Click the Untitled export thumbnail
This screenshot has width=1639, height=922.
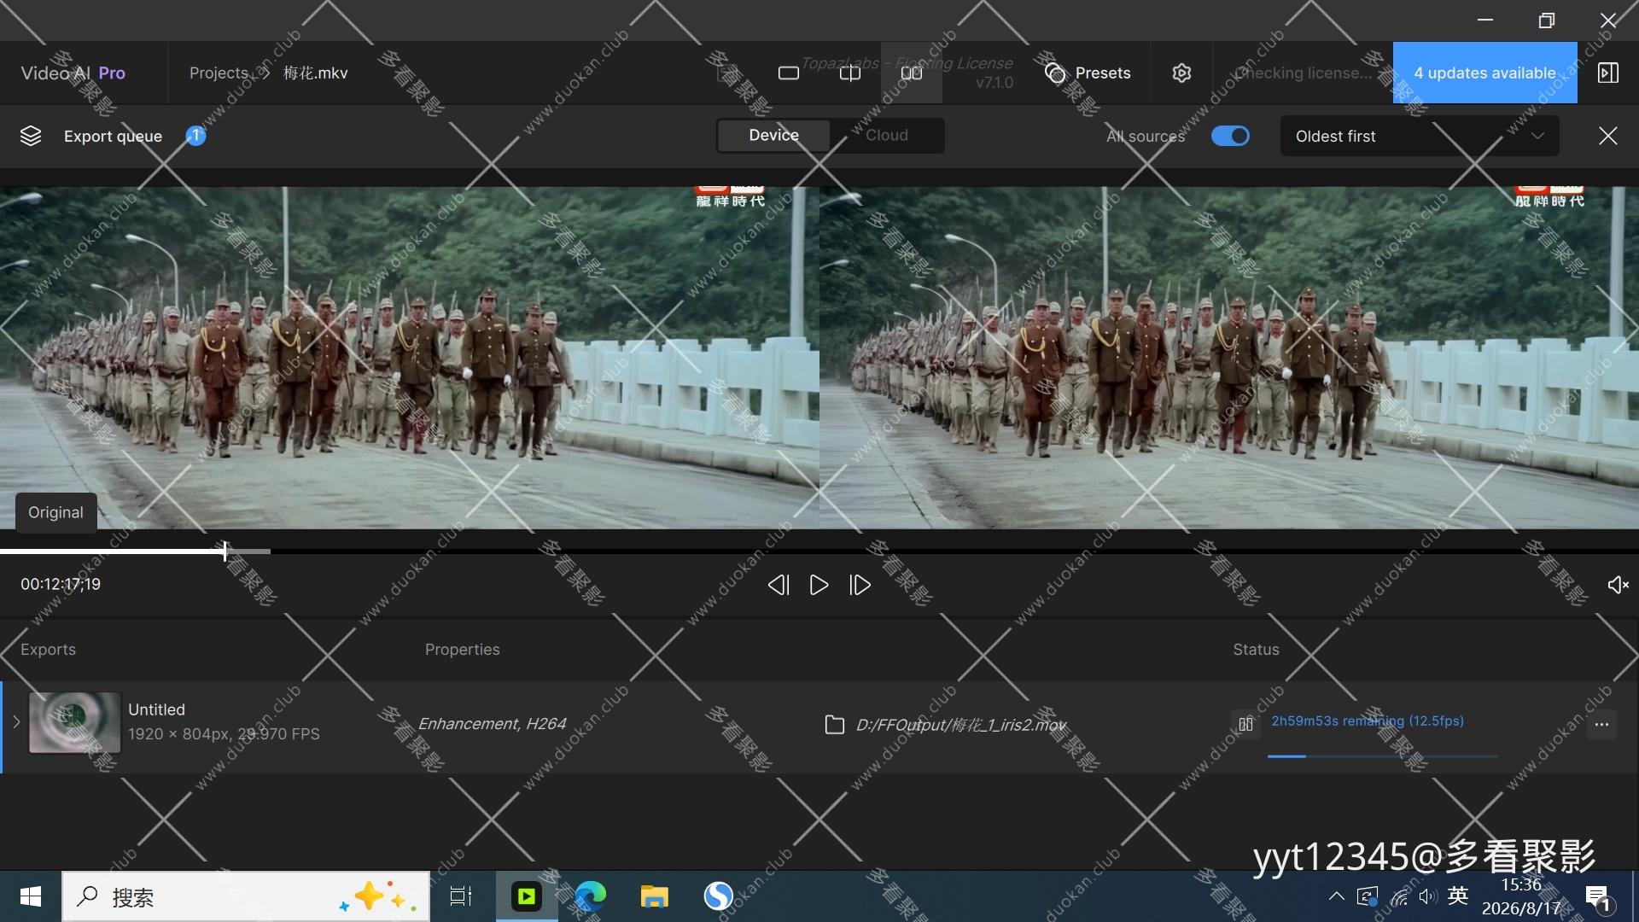[x=75, y=722]
